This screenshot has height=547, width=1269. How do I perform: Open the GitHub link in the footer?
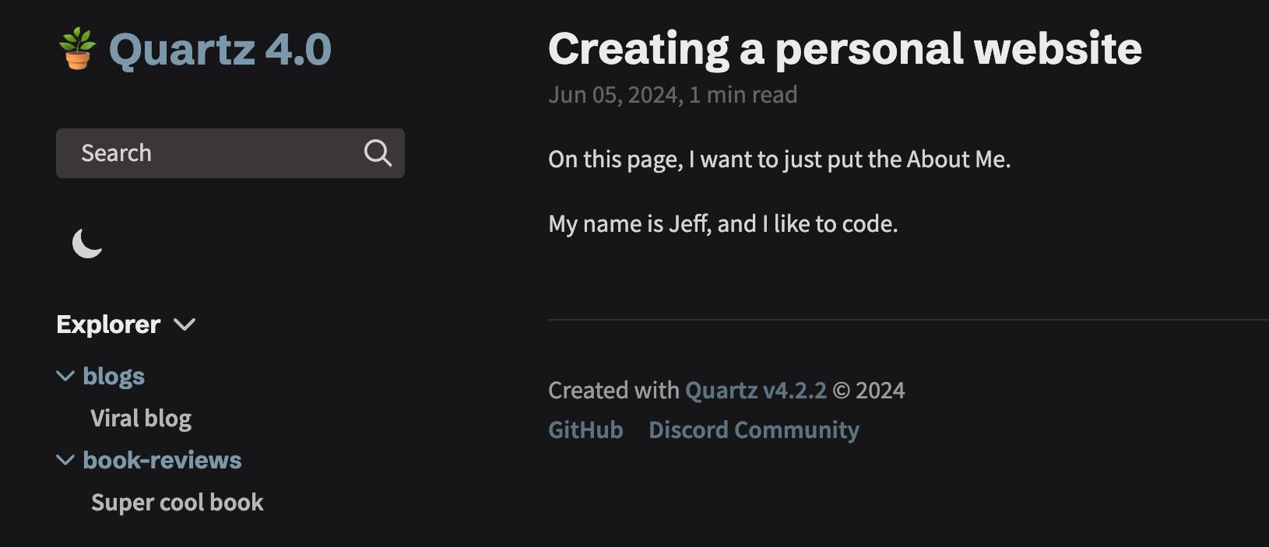click(x=585, y=430)
